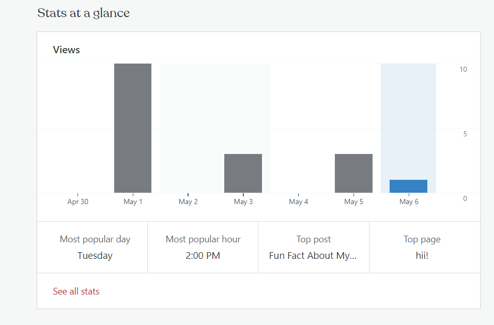Click the May 5 views bar
Screen dimensions: 494x325
pos(353,173)
